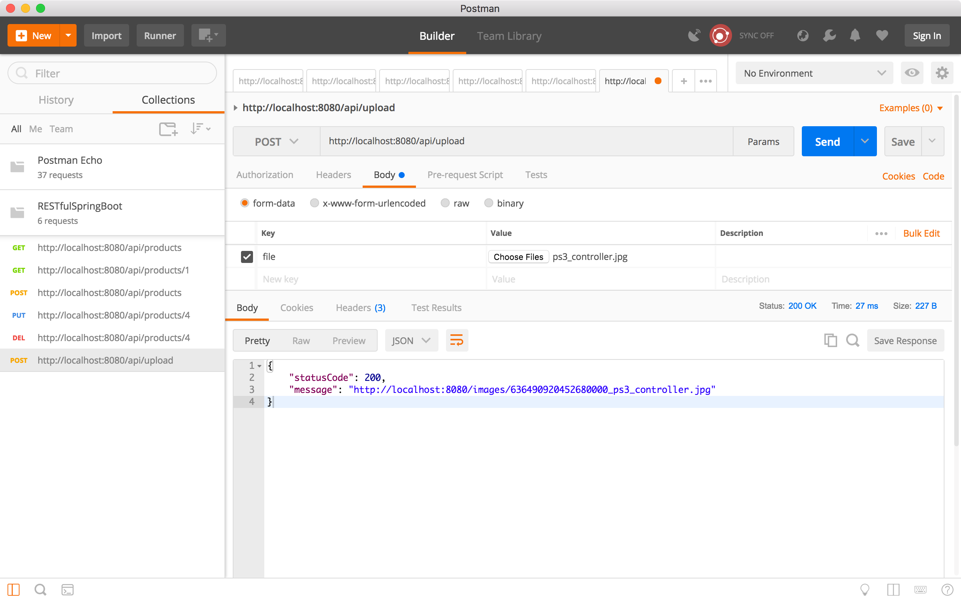Open the Send button dropdown arrow

pos(865,141)
